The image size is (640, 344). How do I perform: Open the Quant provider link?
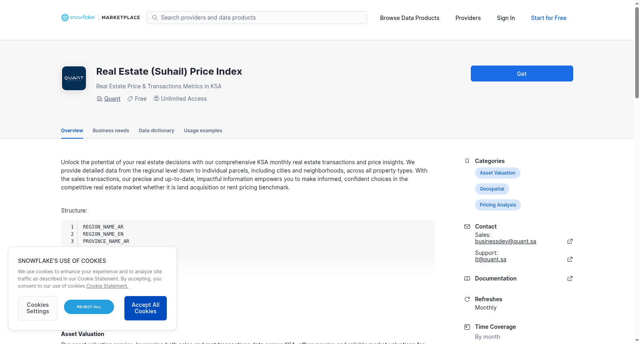112,99
